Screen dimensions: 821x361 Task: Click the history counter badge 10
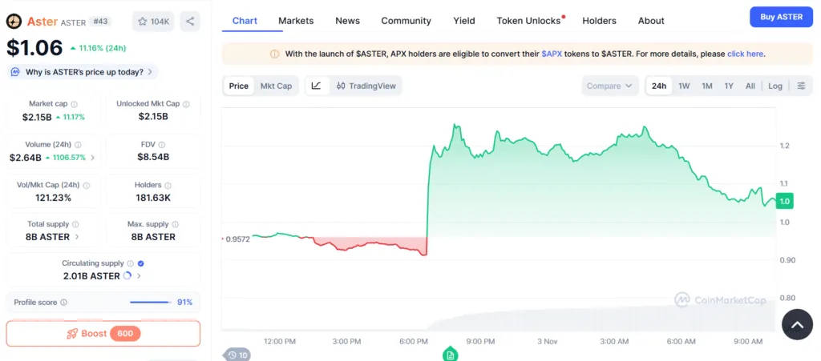click(x=238, y=355)
